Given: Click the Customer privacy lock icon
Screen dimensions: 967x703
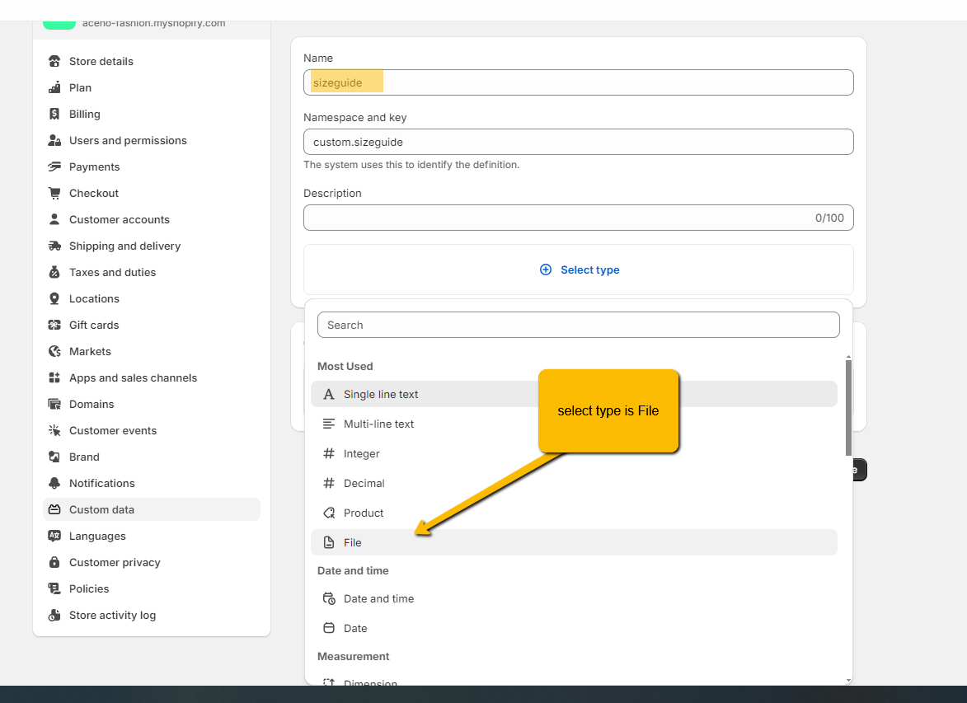Looking at the screenshot, I should point(54,562).
